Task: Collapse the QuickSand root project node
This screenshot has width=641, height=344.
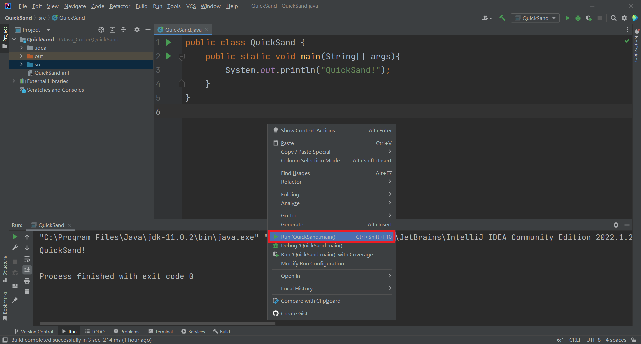Action: click(14, 39)
